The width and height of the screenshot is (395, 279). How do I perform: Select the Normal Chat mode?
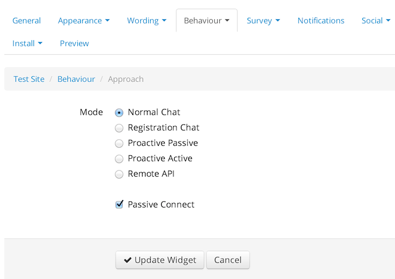[x=119, y=113]
